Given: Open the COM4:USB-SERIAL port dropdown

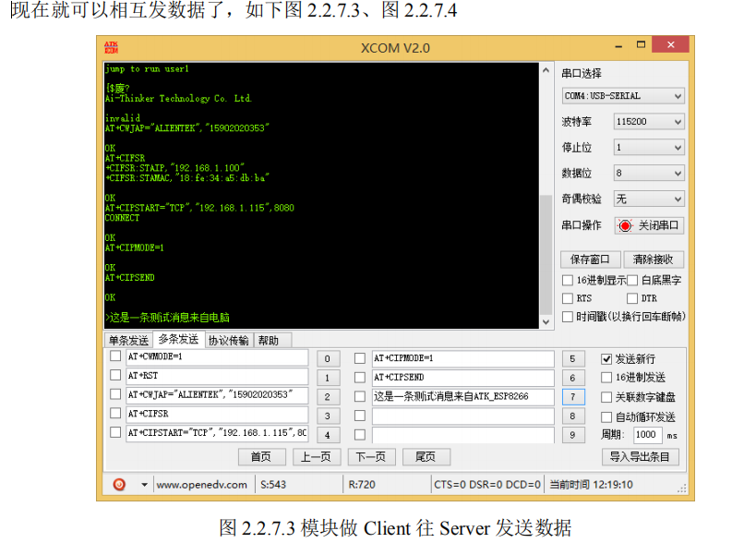Looking at the screenshot, I should tap(623, 96).
